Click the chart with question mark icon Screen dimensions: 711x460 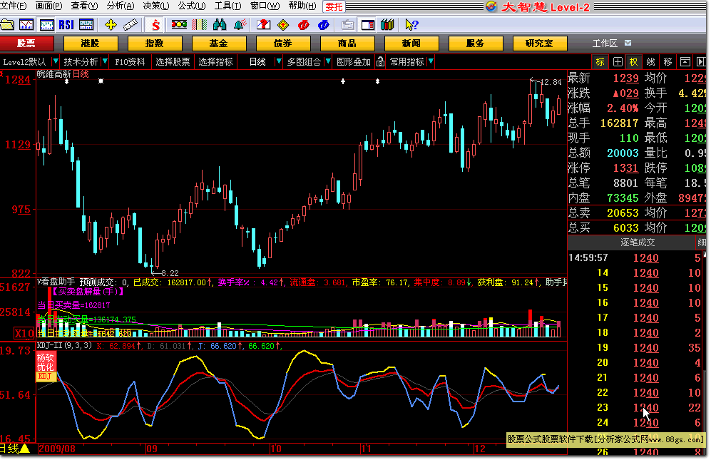click(263, 24)
